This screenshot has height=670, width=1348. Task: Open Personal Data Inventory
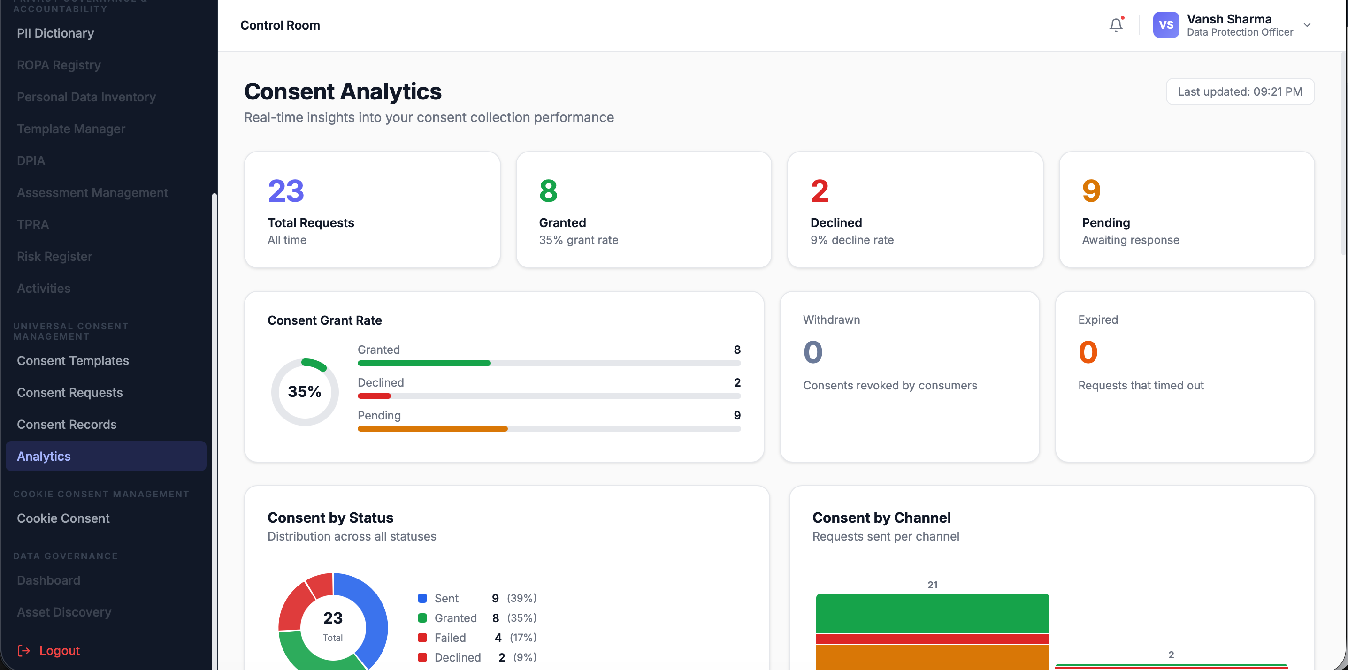(86, 97)
